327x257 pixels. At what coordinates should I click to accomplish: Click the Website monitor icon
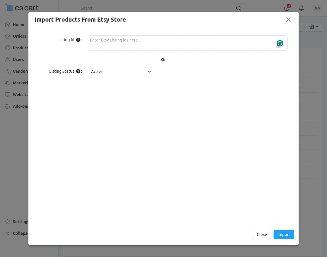click(x=8, y=95)
